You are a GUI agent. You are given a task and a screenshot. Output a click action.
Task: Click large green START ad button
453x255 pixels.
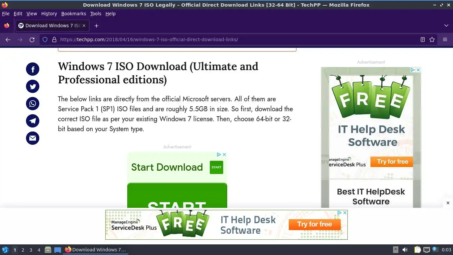(x=177, y=196)
